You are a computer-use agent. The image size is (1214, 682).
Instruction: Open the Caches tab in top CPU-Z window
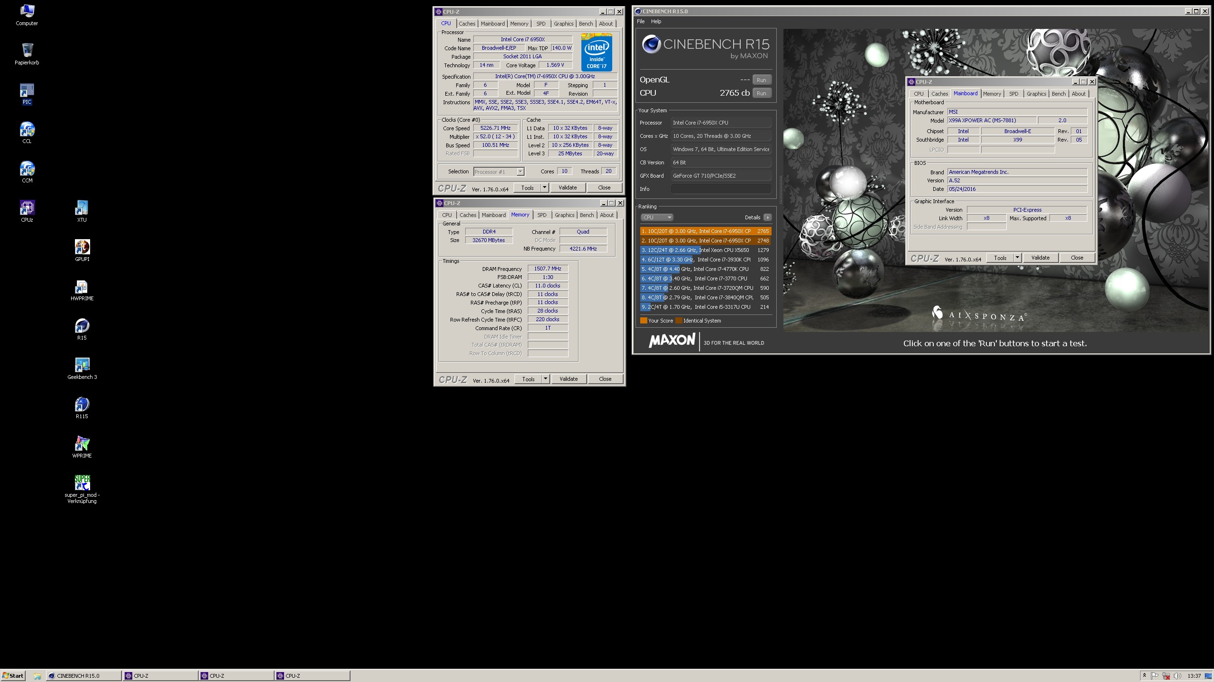pos(467,24)
